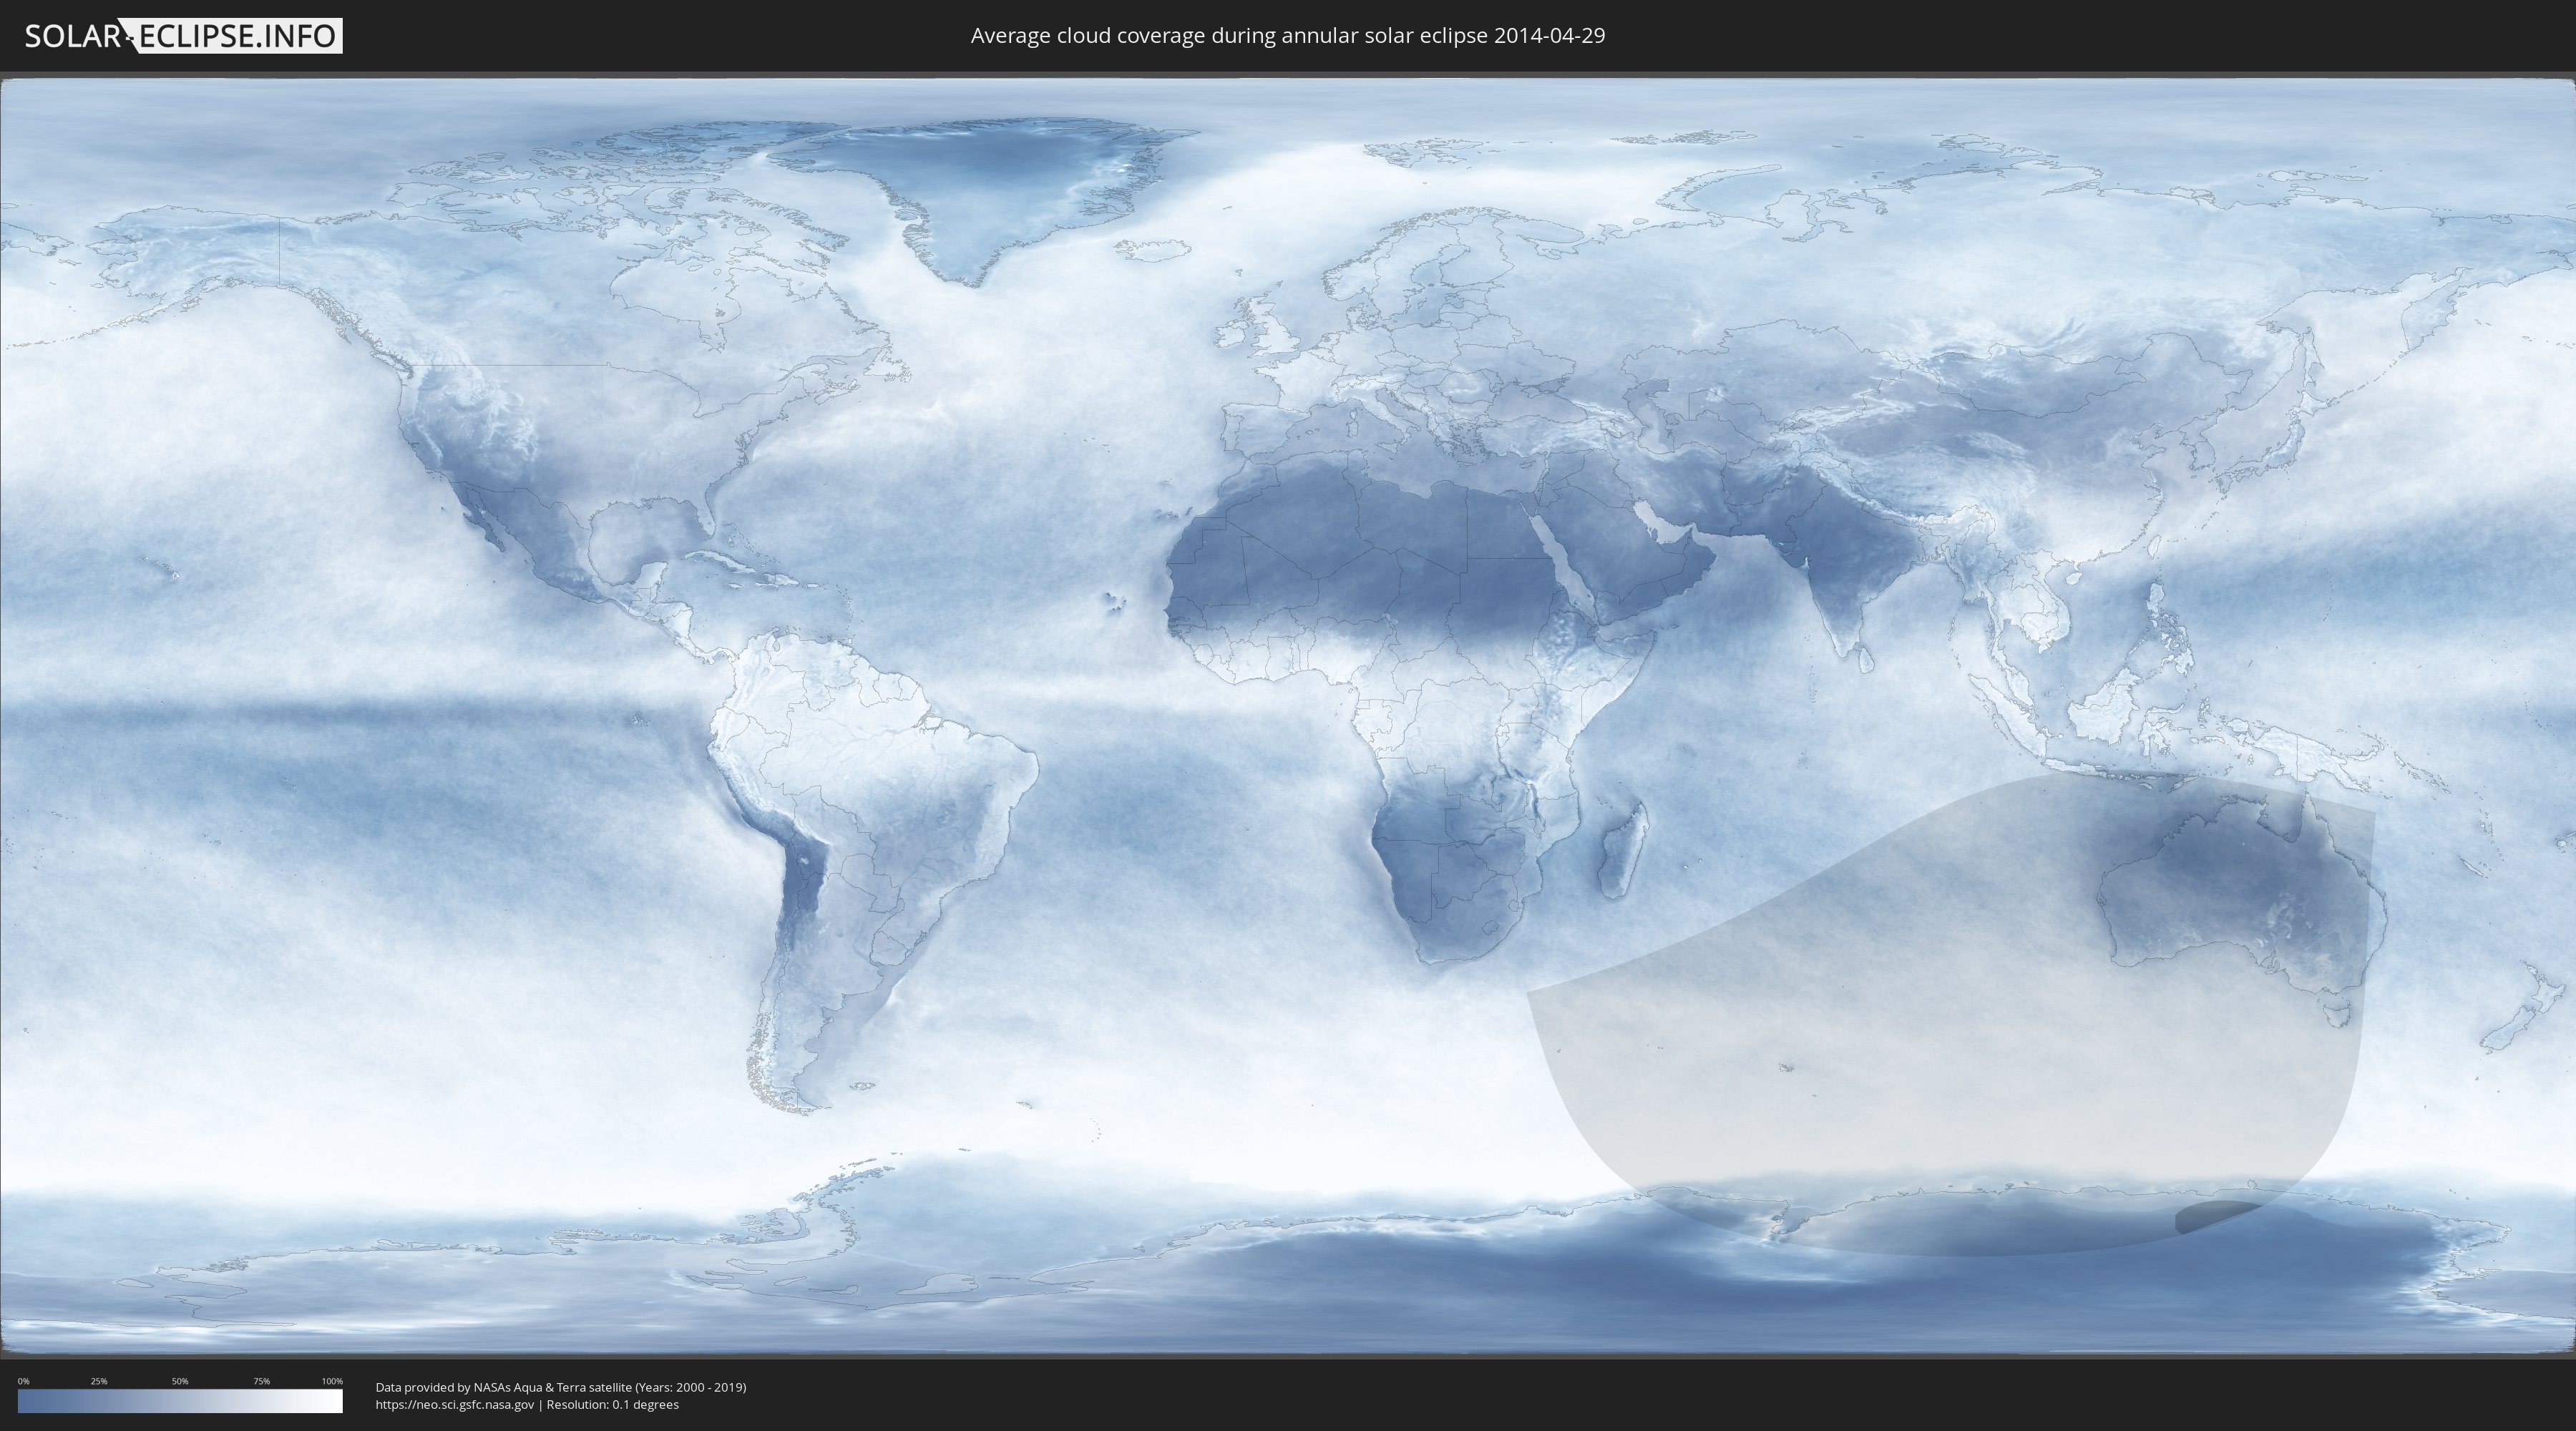Click the 0% legend label
2576x1431 pixels.
pyautogui.click(x=23, y=1381)
